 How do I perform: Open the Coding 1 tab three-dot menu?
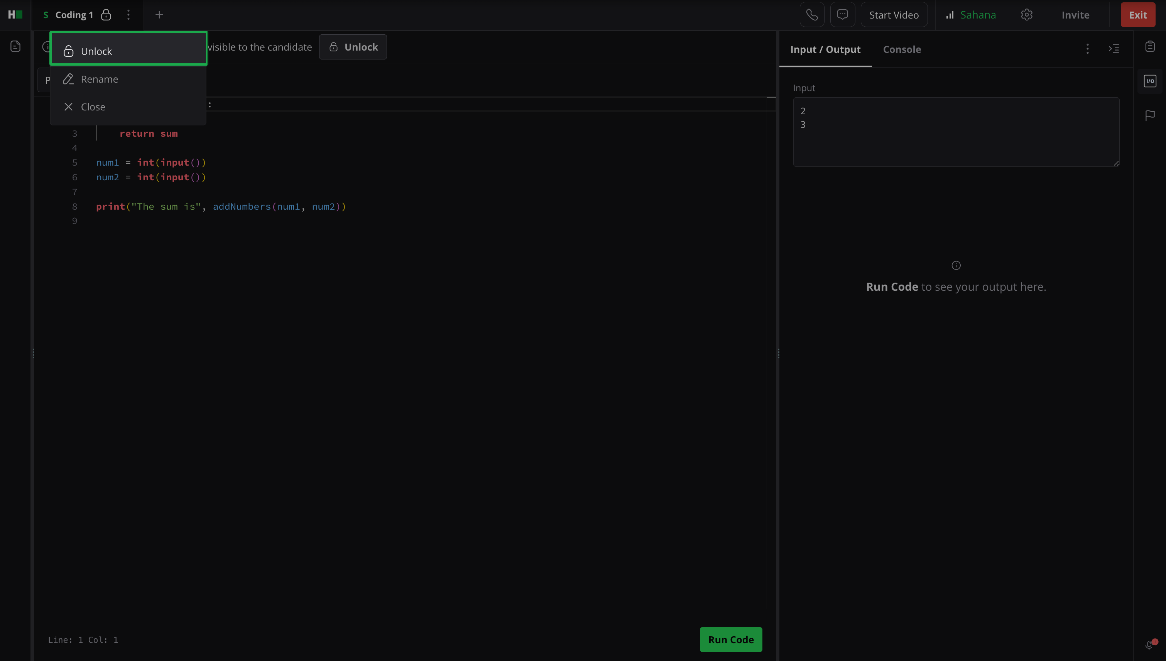point(128,15)
